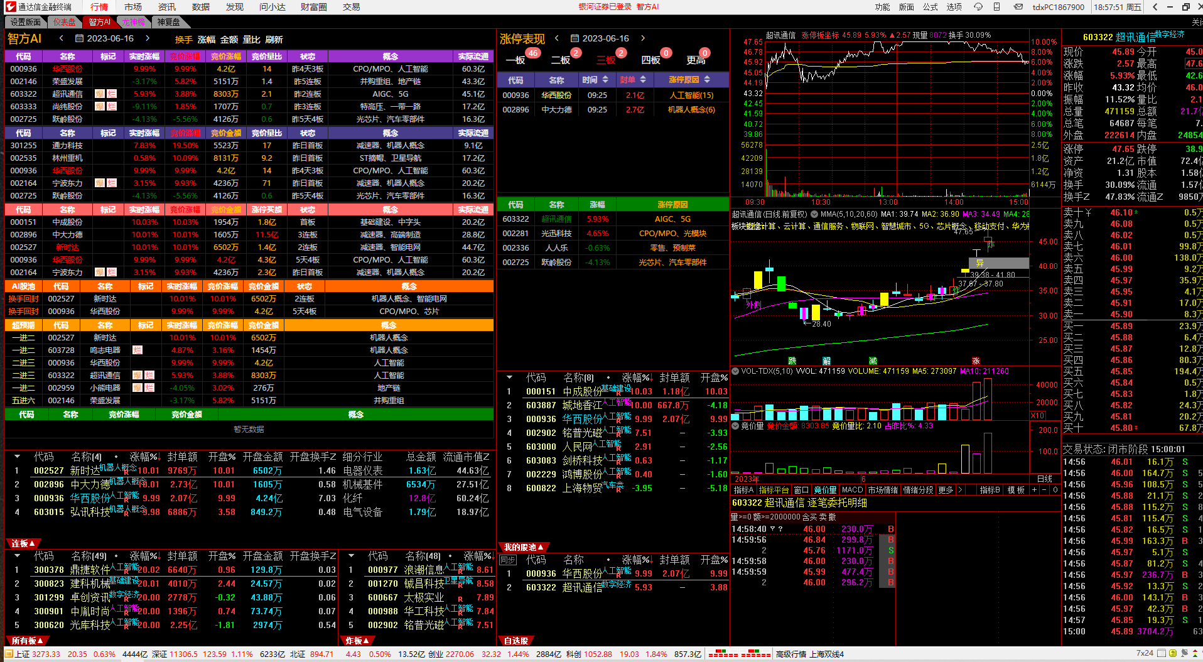Expand dropdown triangle above 000151 中成股份 list
The image size is (1203, 662).
click(509, 377)
